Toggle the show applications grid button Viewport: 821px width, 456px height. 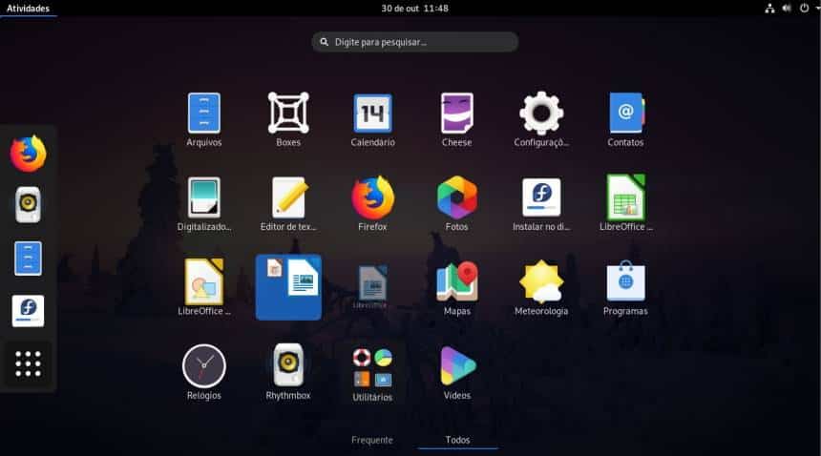[29, 363]
